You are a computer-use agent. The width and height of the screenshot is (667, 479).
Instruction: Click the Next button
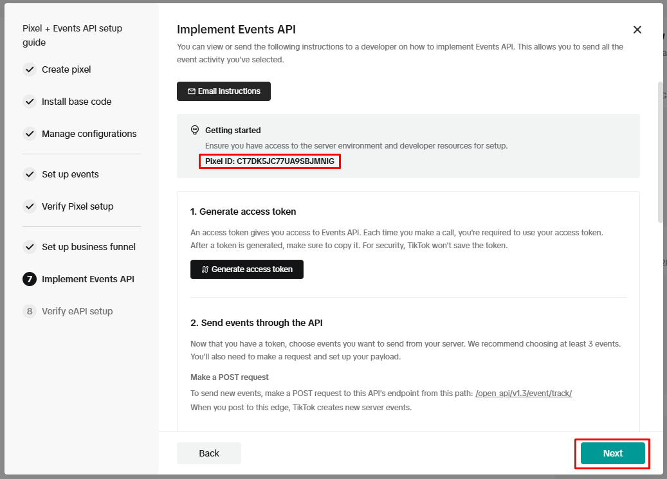pos(612,453)
